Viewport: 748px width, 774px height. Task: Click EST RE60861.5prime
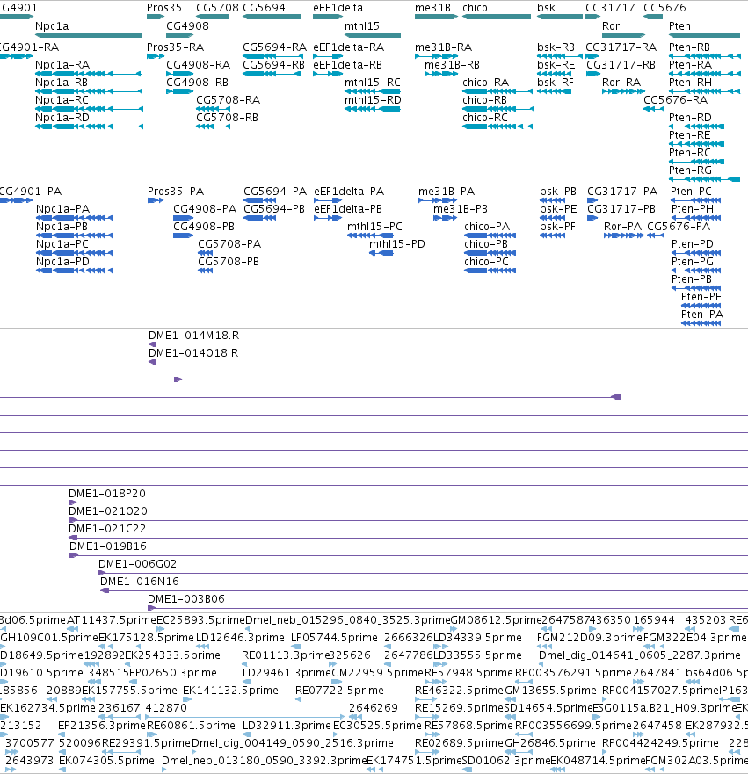(x=153, y=734)
